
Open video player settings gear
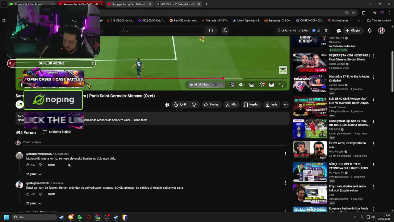coord(262,84)
